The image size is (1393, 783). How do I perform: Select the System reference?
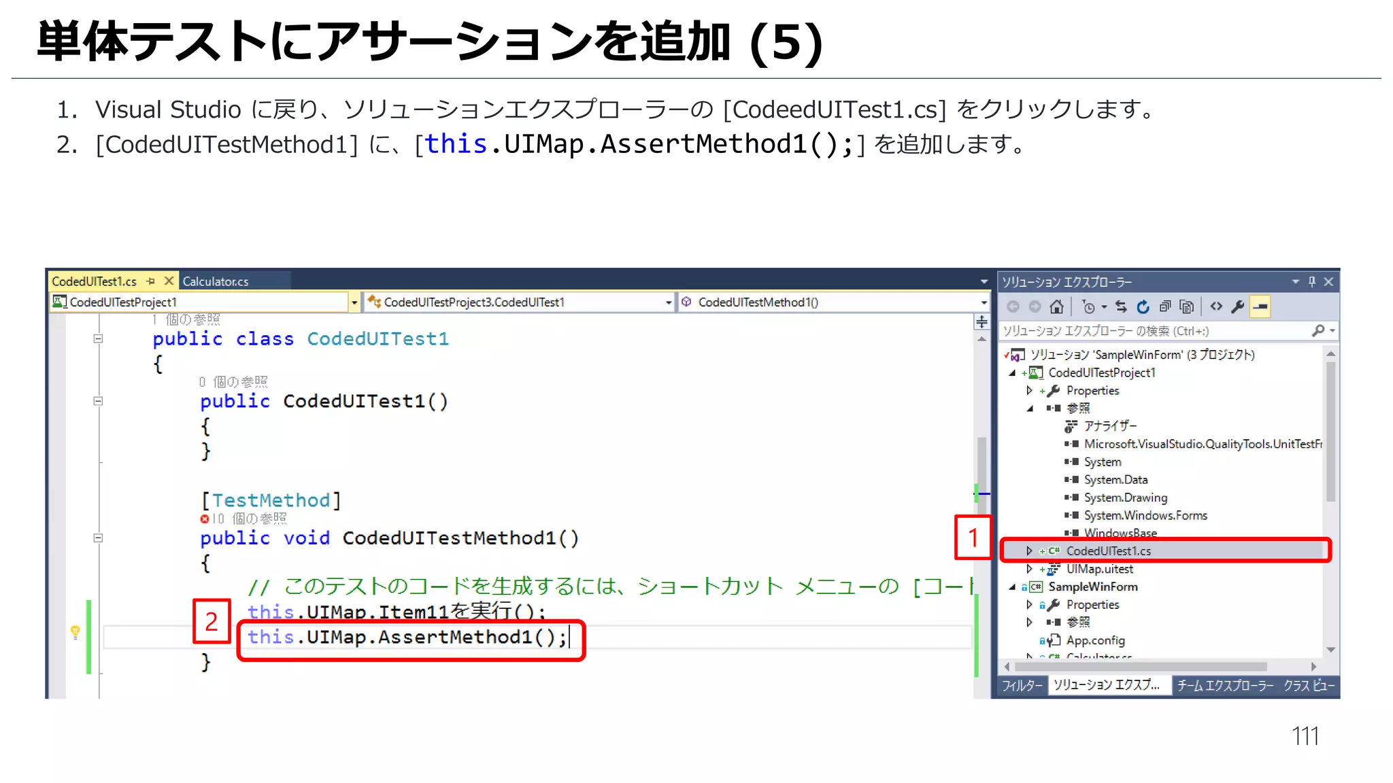coord(1102,462)
